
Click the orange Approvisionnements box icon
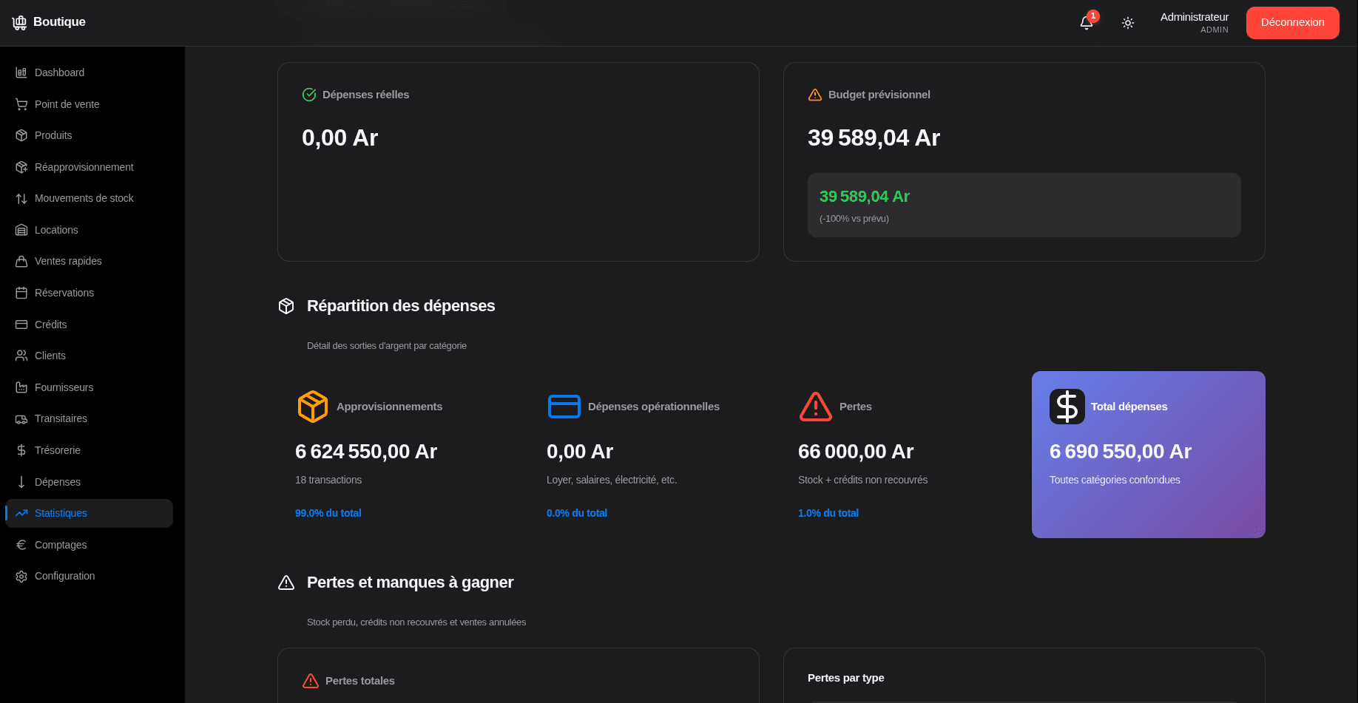313,407
